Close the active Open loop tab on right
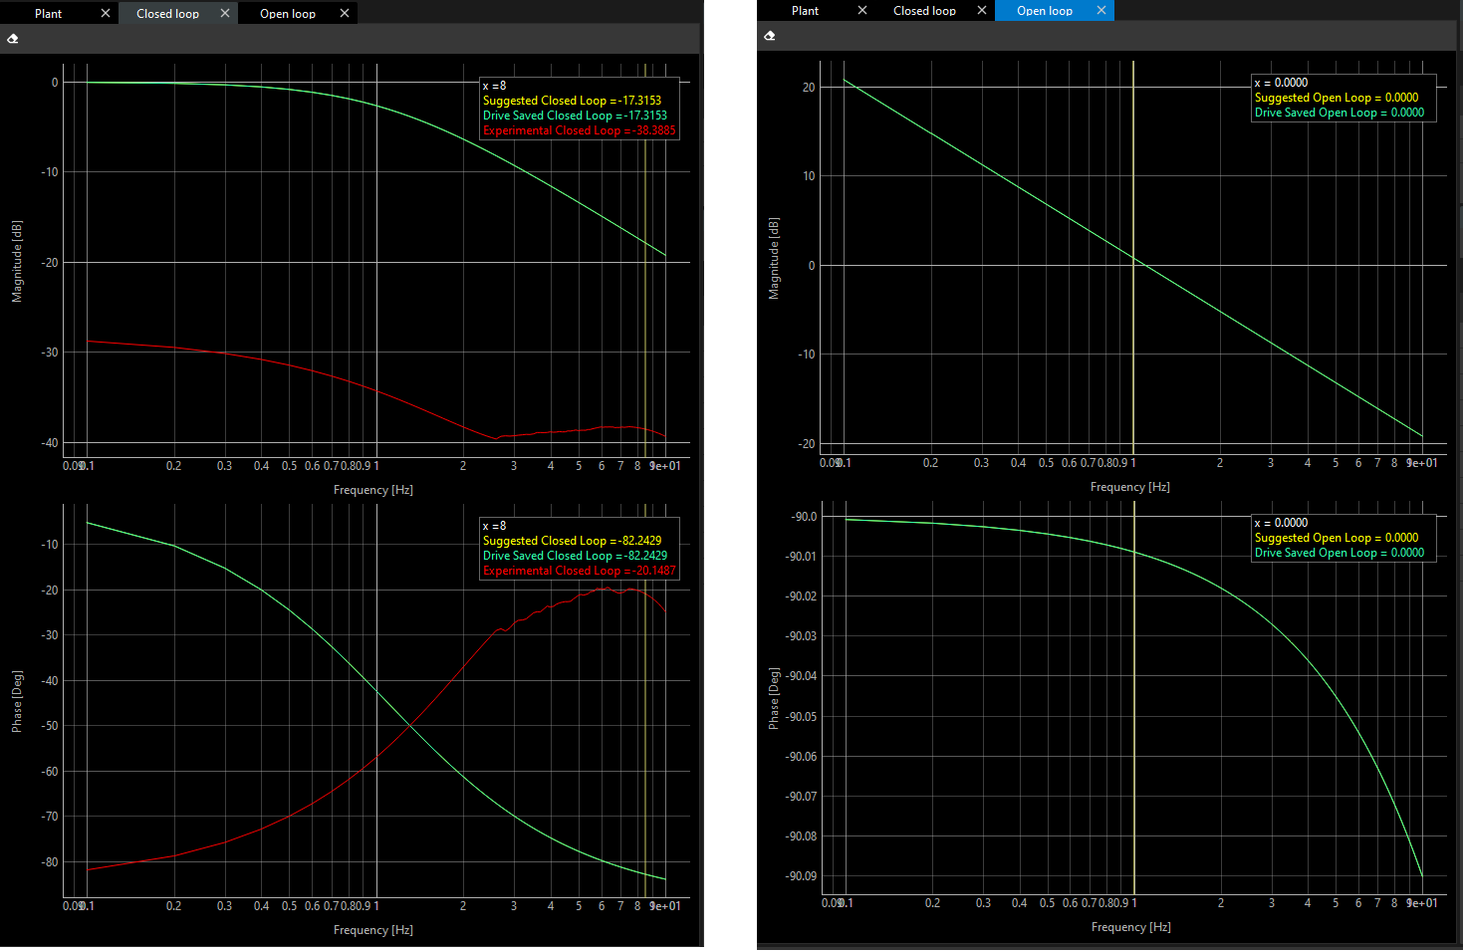The height and width of the screenshot is (951, 1464). coord(1101,10)
